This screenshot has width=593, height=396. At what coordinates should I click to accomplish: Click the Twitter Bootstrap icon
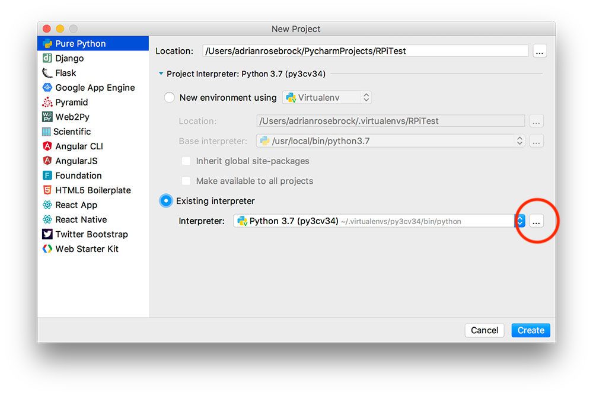click(47, 234)
